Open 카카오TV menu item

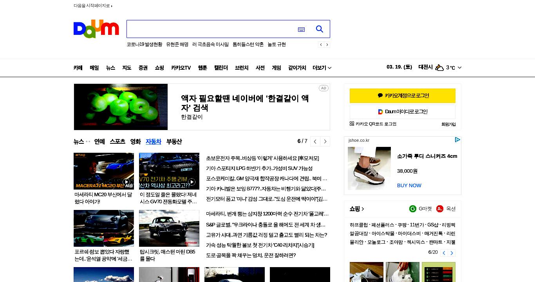coord(181,68)
